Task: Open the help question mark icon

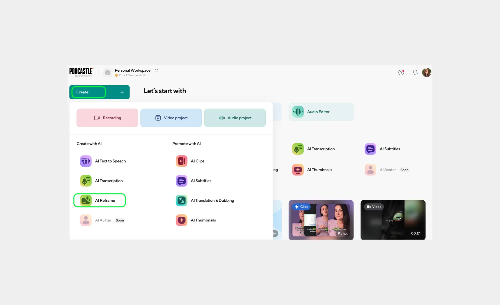Action: [401, 72]
